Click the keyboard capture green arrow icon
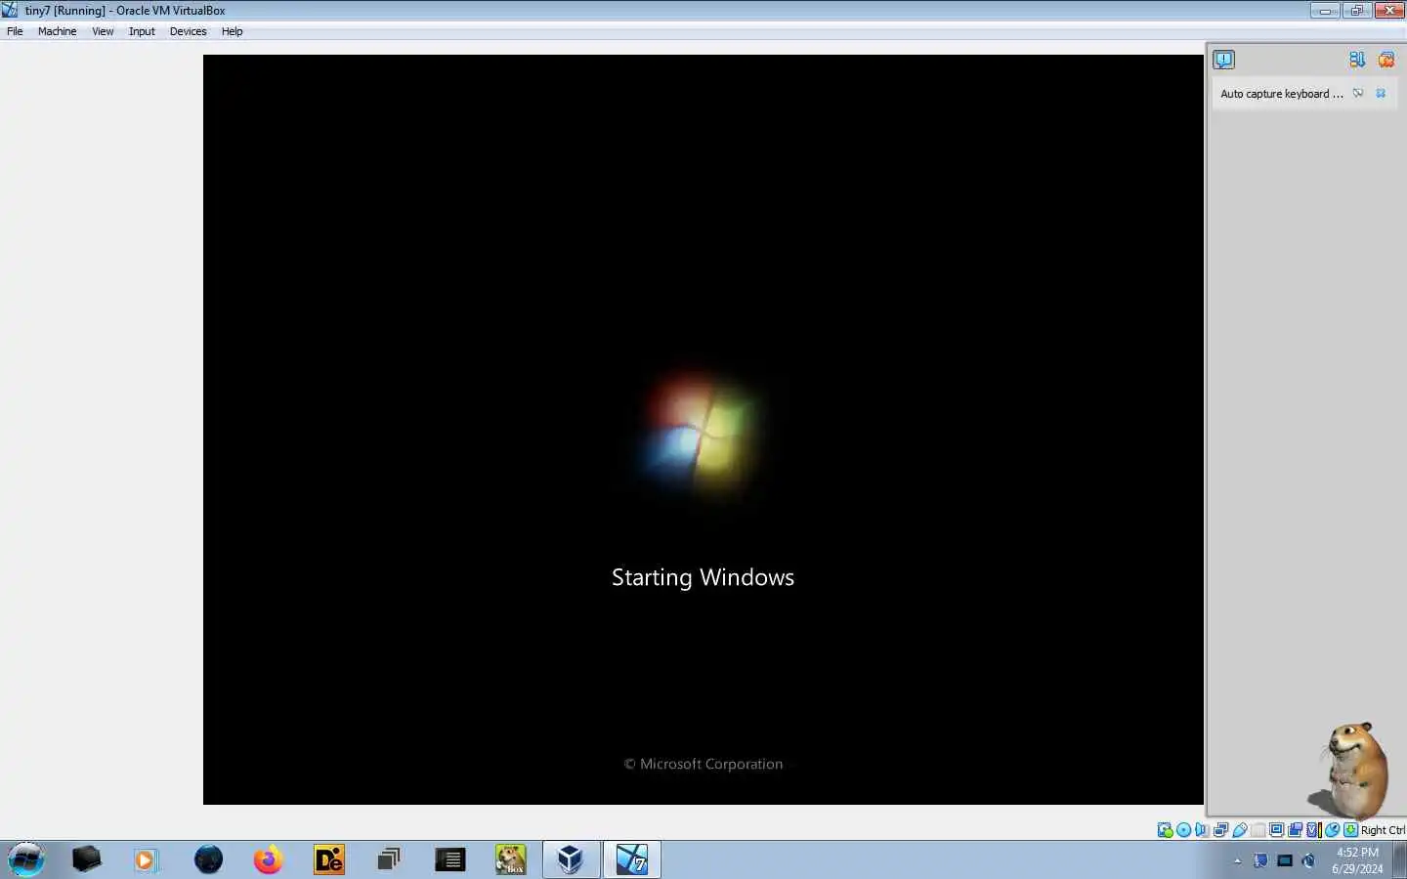 pyautogui.click(x=1350, y=830)
